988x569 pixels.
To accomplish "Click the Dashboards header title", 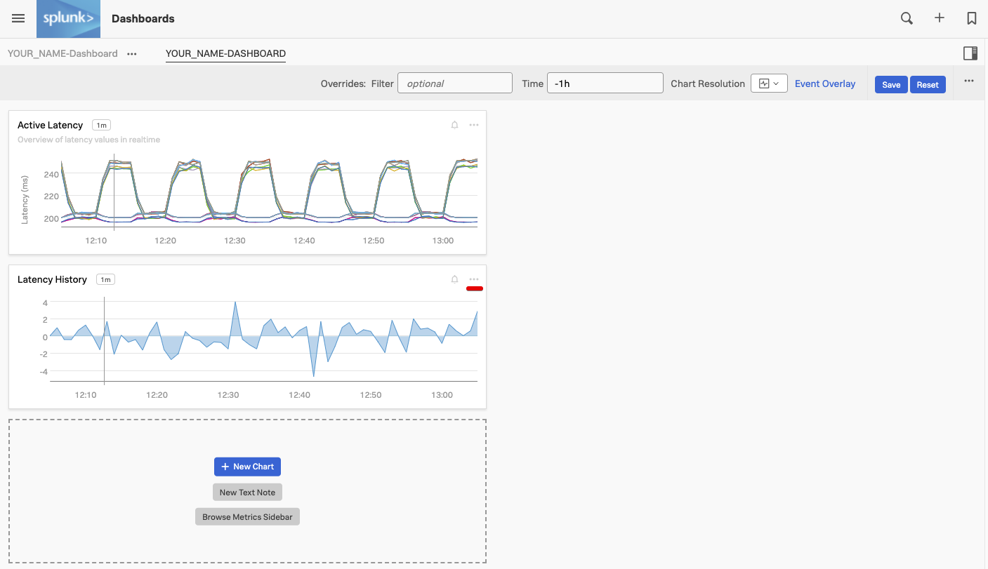I will pyautogui.click(x=143, y=19).
